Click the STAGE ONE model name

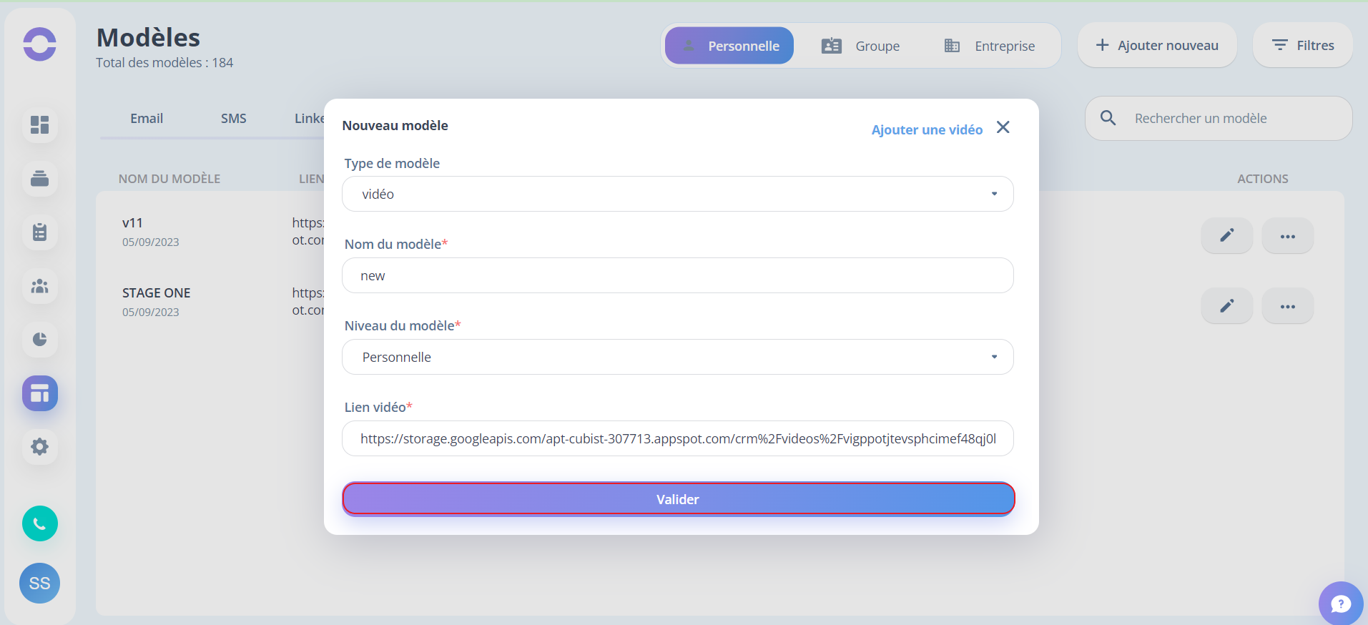click(157, 293)
